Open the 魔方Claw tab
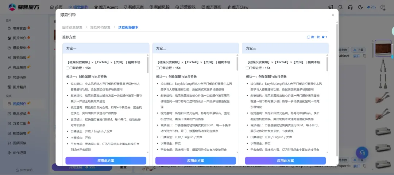The image size is (394, 175). [x=238, y=7]
